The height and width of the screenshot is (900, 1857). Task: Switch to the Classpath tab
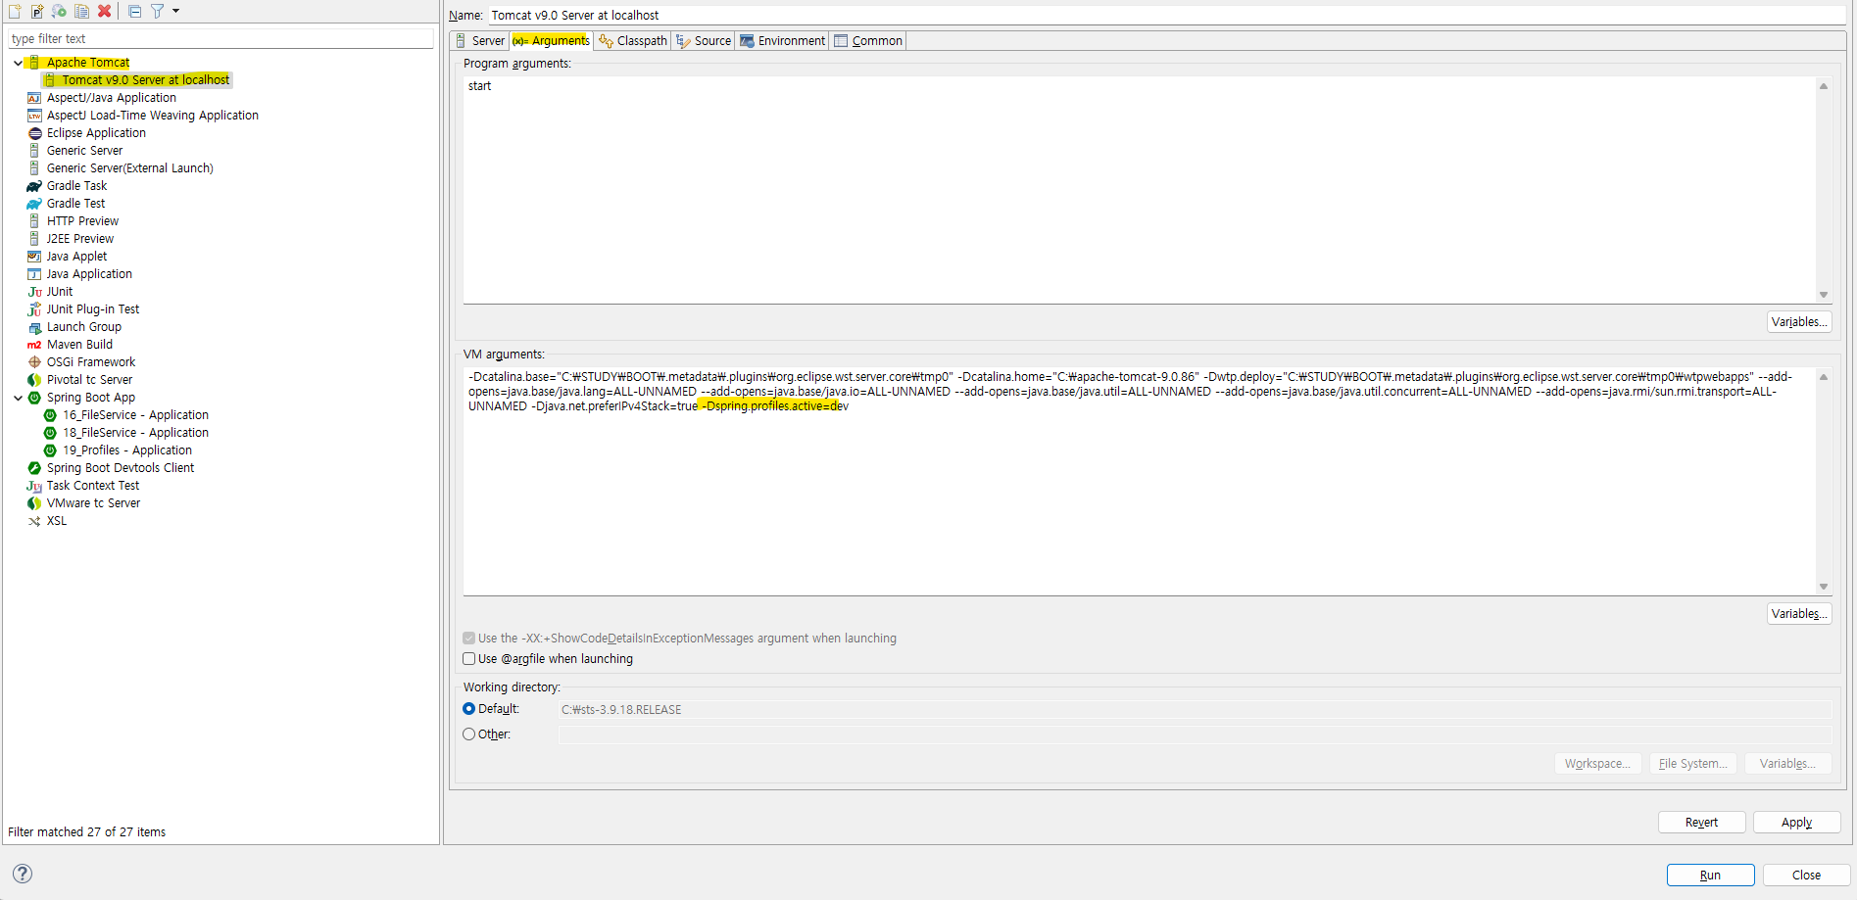[633, 41]
